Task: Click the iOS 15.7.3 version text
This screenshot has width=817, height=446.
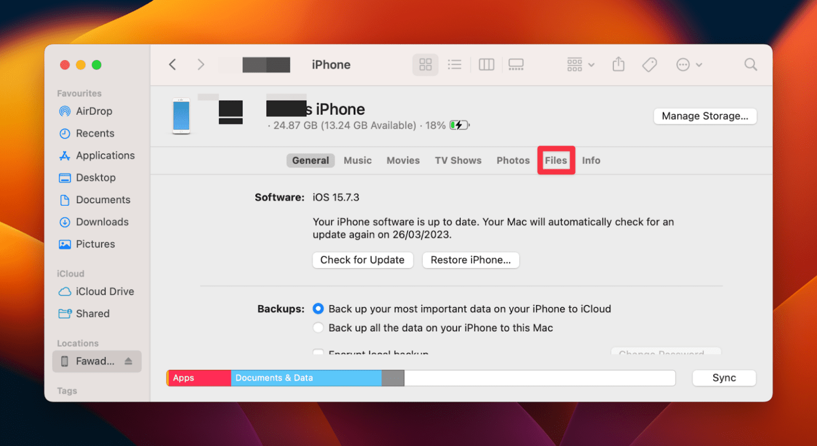Action: (336, 197)
